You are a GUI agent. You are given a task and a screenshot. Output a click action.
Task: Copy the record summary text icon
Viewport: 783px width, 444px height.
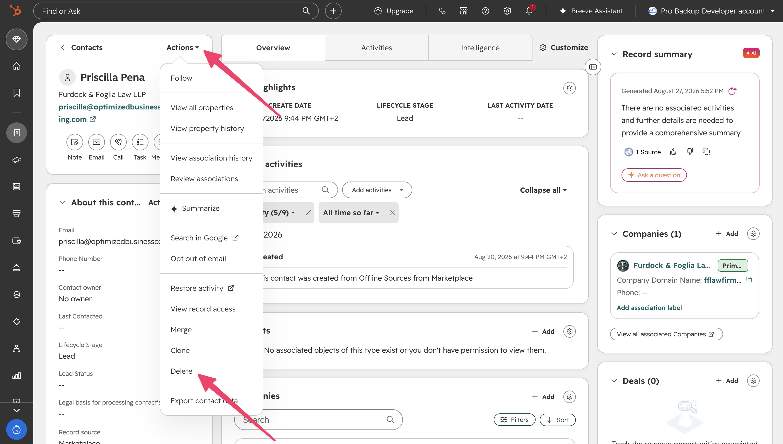click(x=706, y=151)
